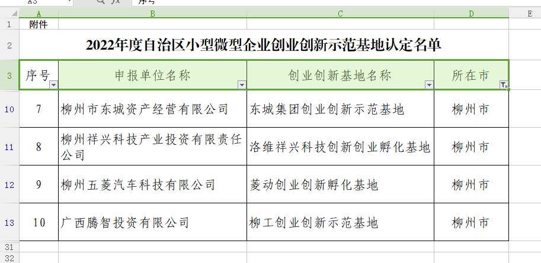Select row 10 header

9,109
